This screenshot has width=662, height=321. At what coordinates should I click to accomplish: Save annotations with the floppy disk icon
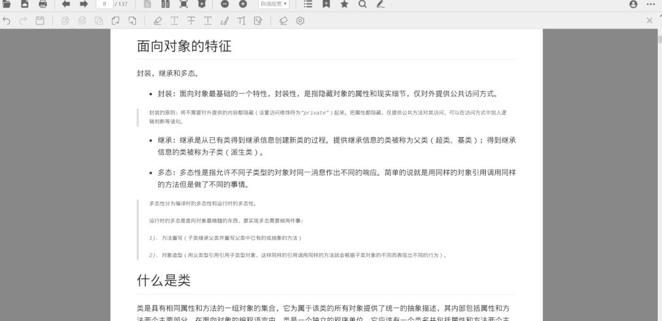[40, 21]
